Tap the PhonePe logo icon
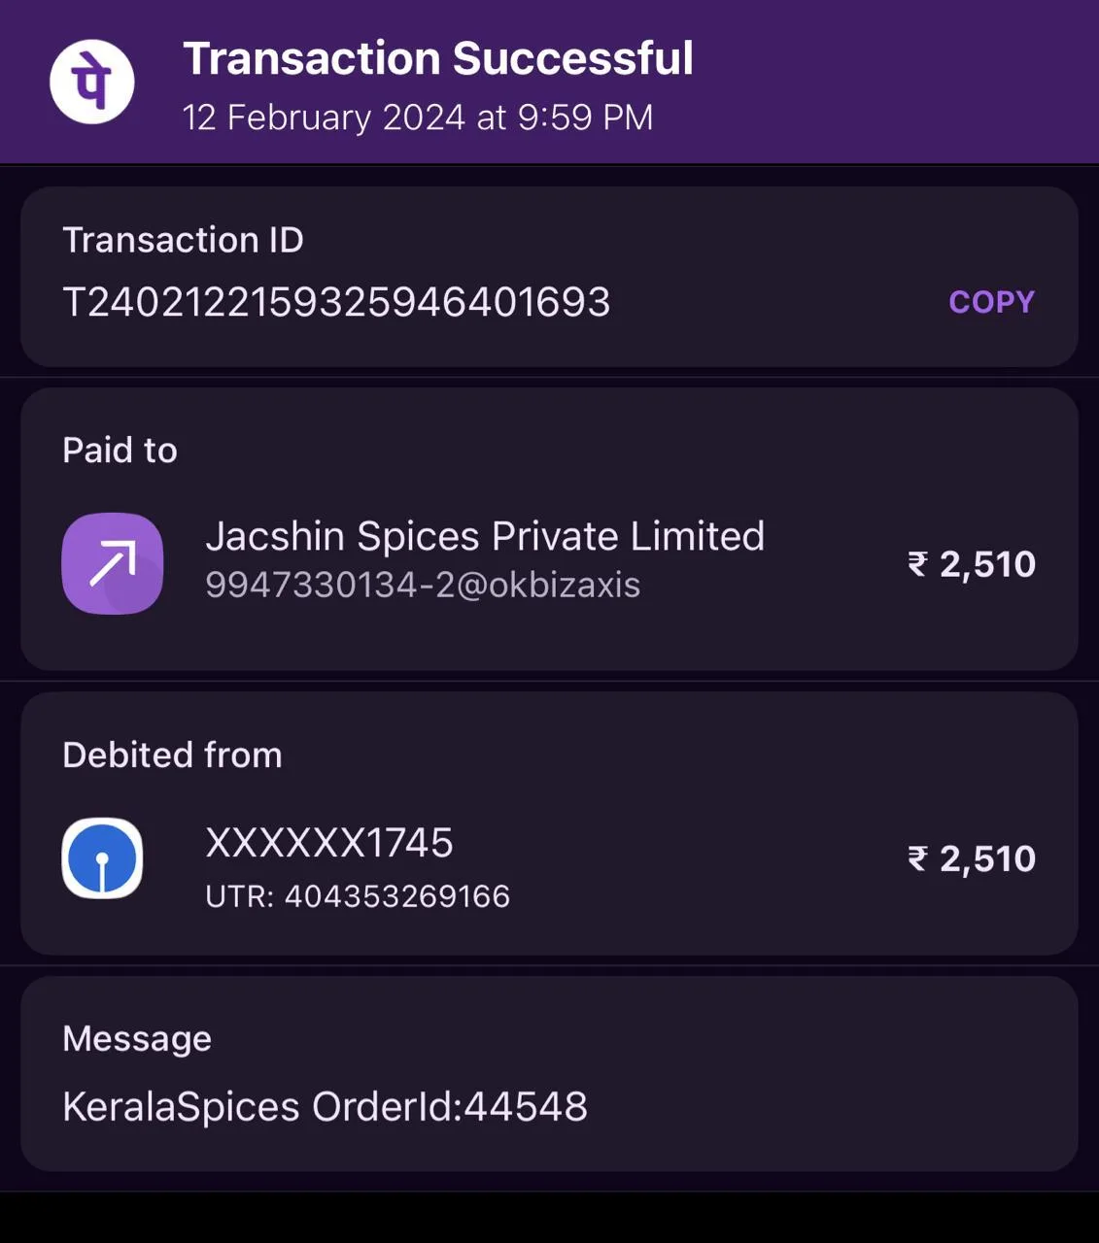This screenshot has height=1243, width=1099. click(92, 82)
